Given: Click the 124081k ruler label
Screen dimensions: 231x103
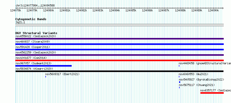Looking at the screenshot, I should coord(65,10).
